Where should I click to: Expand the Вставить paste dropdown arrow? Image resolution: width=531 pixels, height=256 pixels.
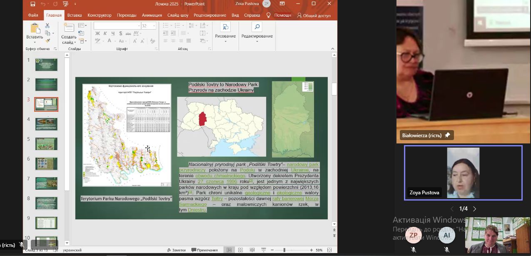tap(35, 42)
